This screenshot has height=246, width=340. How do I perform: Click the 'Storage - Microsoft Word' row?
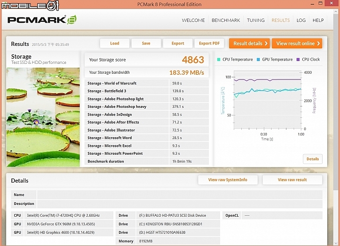146,138
